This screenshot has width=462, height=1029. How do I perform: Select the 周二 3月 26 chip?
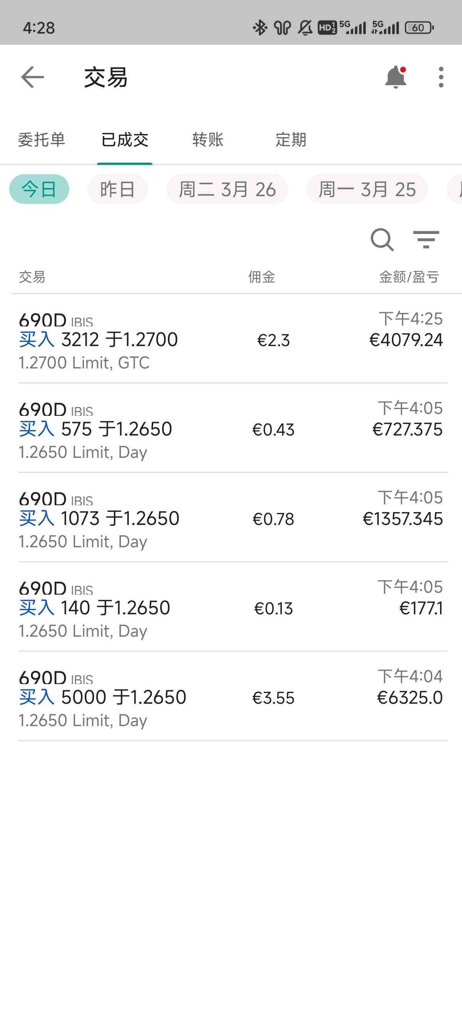[x=227, y=189]
